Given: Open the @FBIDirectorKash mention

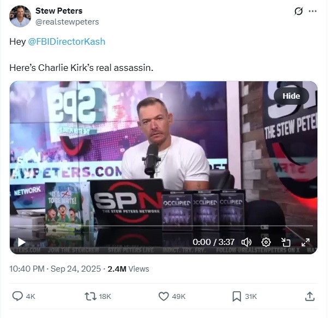Looking at the screenshot, I should coord(67,41).
